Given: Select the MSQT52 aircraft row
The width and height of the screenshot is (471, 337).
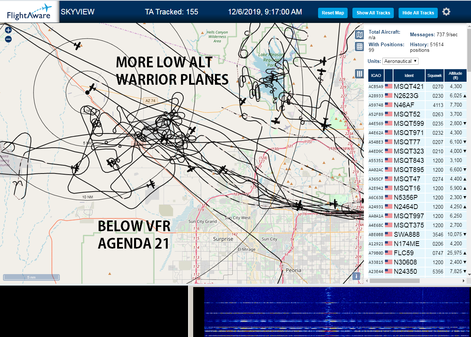Looking at the screenshot, I should point(417,114).
